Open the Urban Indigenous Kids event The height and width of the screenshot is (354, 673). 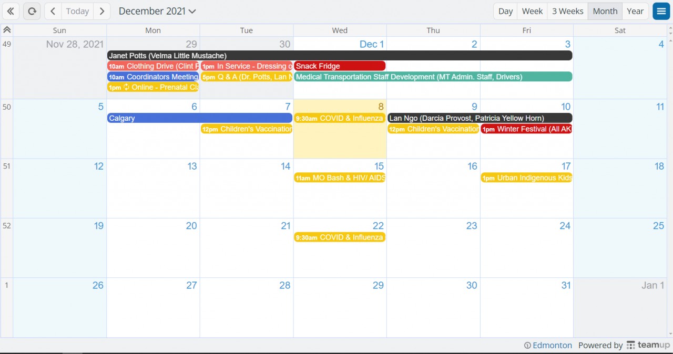[x=526, y=178]
